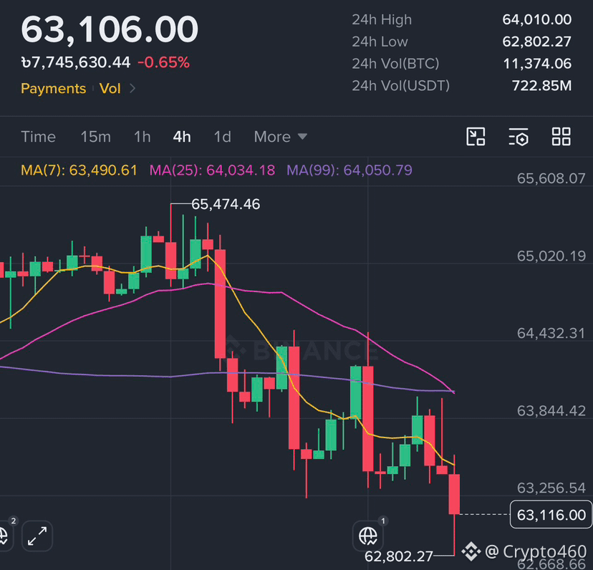
Task: Open the More intervals dropdown
Action: [280, 137]
